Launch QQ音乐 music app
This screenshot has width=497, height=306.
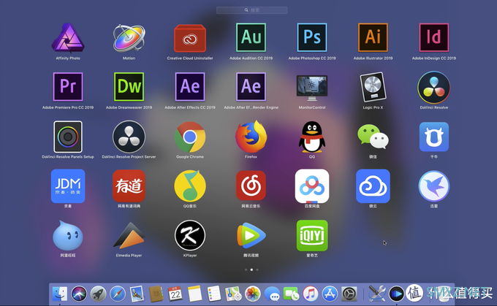190,186
